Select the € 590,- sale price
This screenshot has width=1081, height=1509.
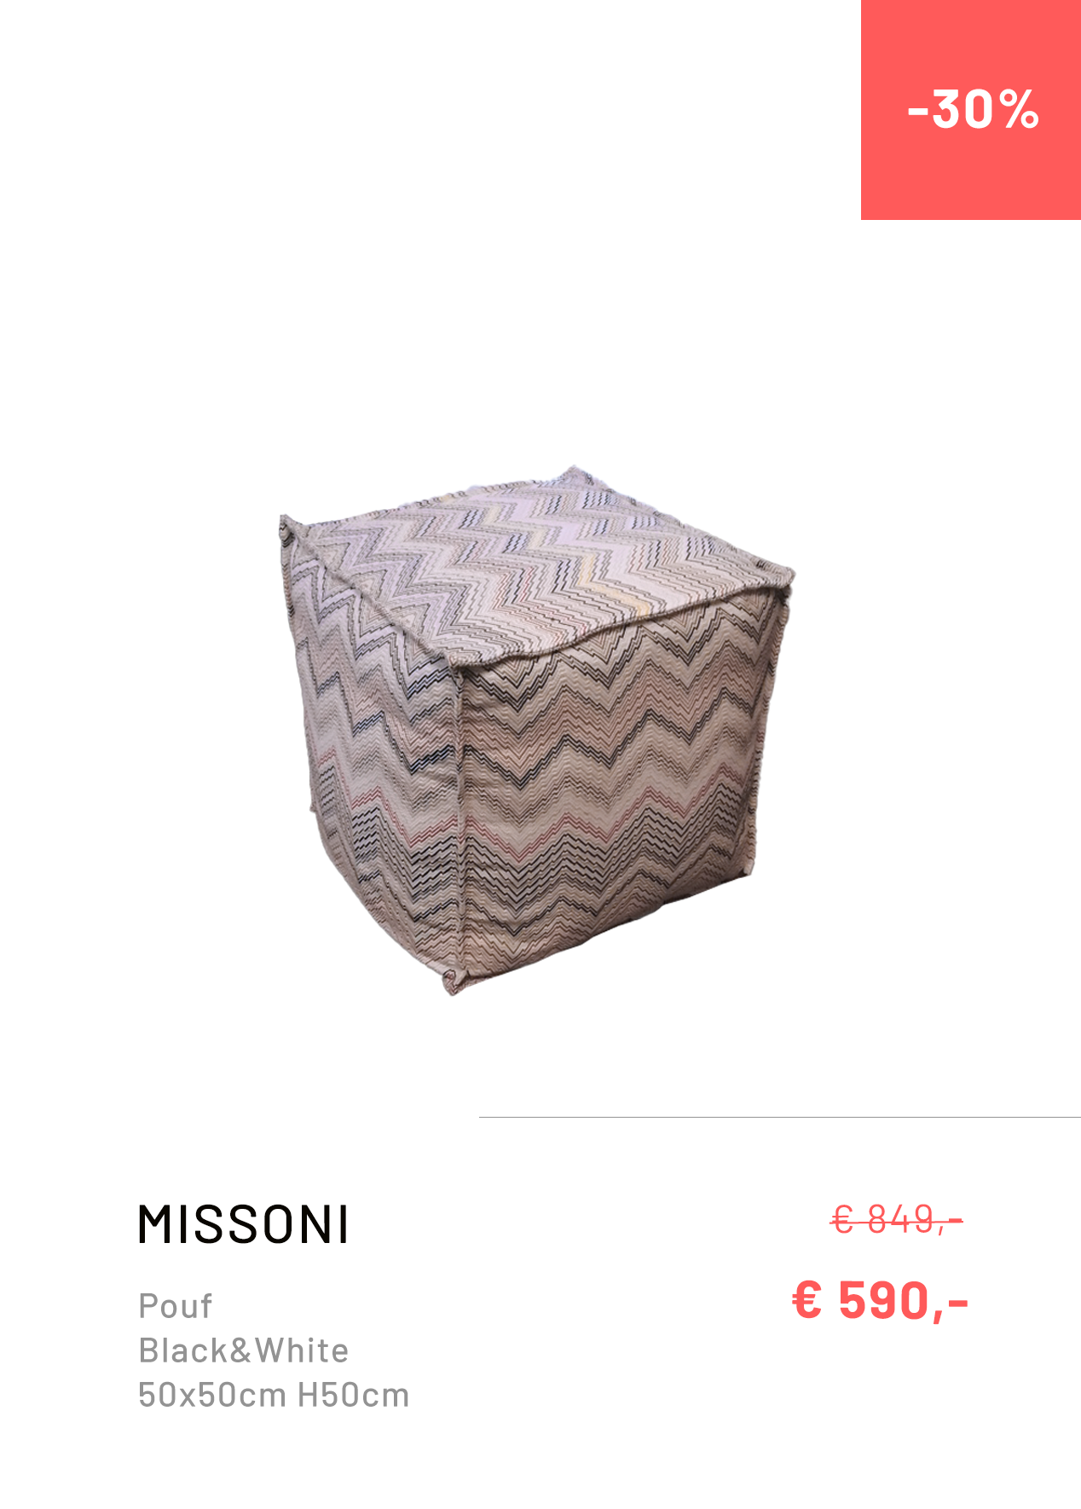(x=881, y=1300)
